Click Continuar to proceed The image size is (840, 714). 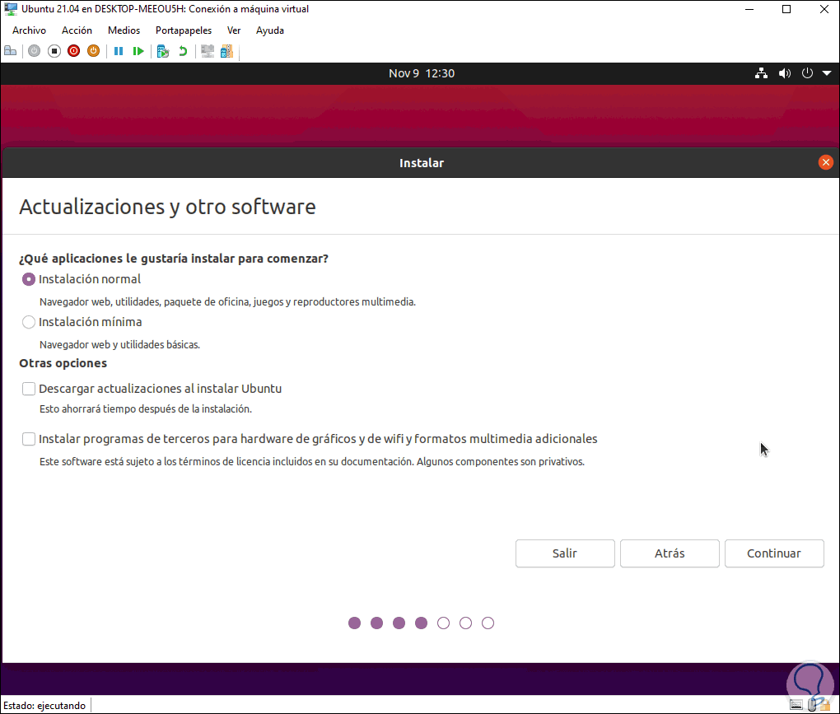point(774,553)
